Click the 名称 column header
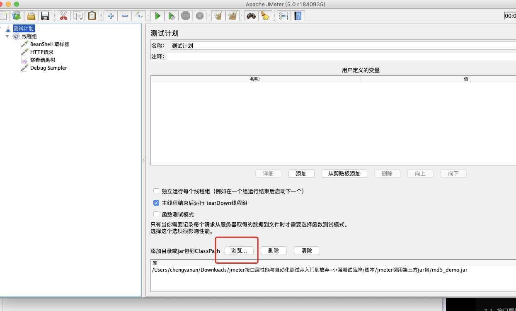 255,79
